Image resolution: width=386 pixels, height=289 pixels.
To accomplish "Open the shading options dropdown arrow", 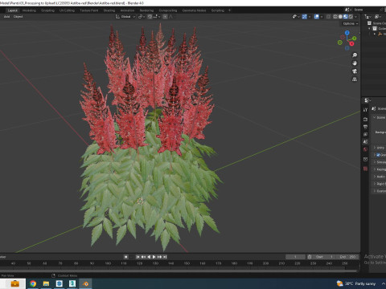I will pos(356,17).
